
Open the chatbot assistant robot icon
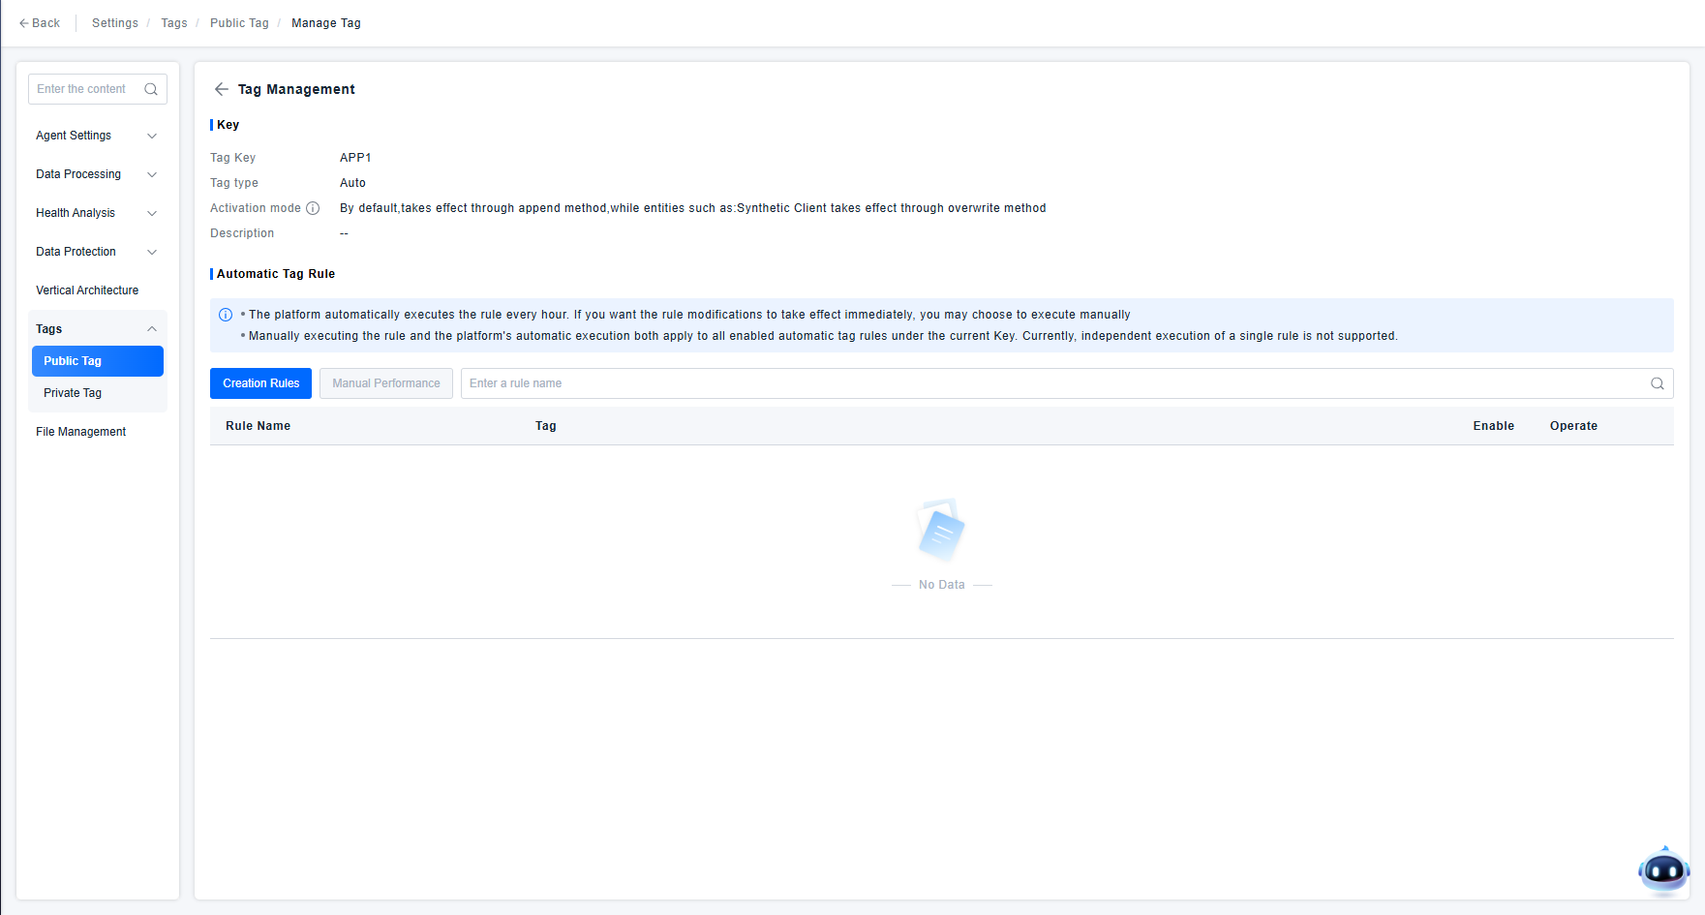[1663, 870]
